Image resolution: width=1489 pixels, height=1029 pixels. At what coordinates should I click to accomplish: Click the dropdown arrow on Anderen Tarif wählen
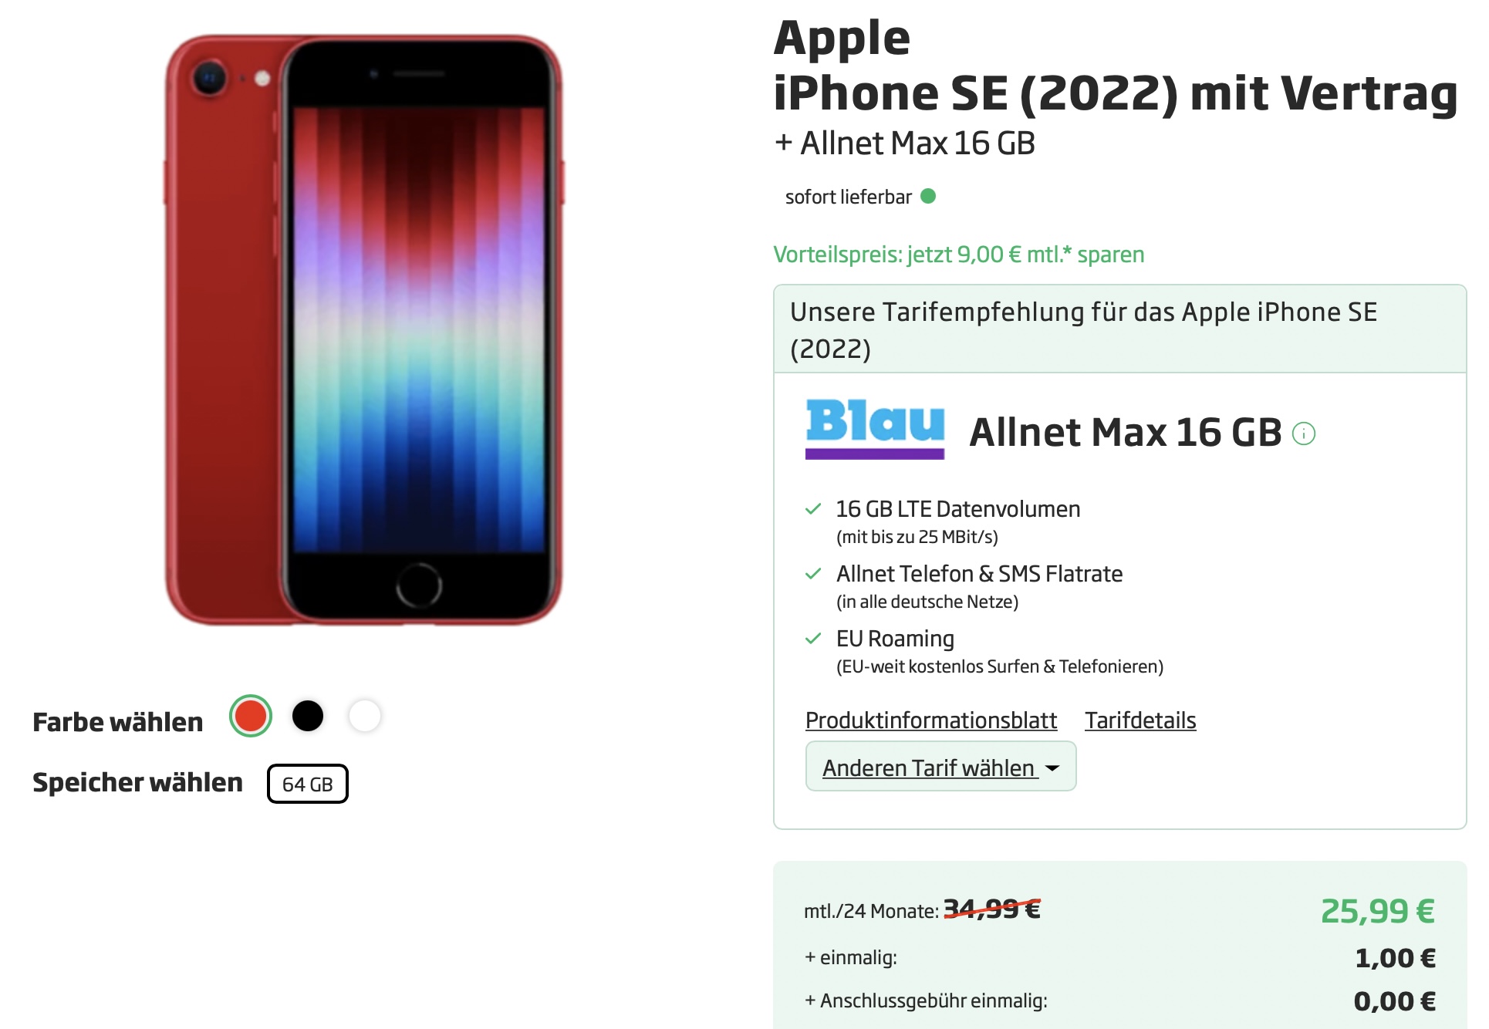[x=1052, y=768]
